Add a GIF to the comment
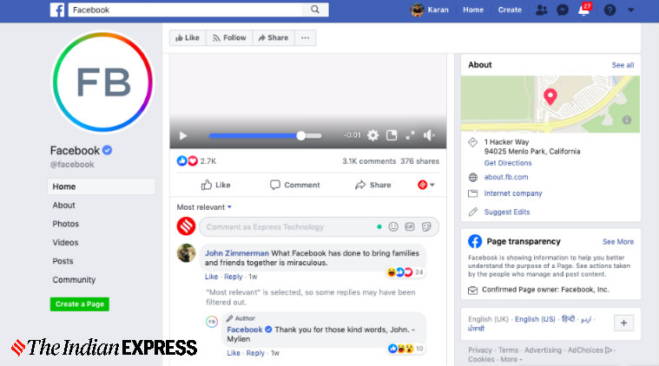Screen dimensions: 659x366 (x=410, y=227)
